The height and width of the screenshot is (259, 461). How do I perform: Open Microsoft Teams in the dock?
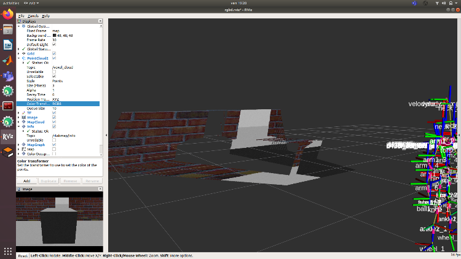point(8,75)
